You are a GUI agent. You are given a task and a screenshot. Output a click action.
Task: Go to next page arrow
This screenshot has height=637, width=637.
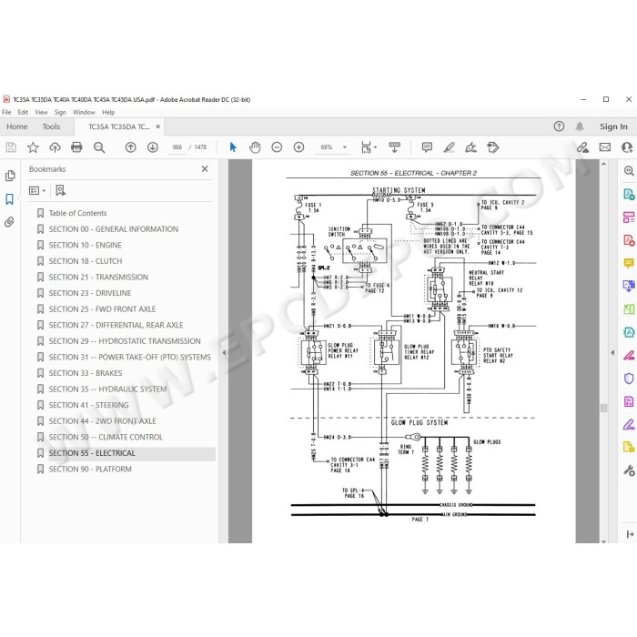coord(153,147)
